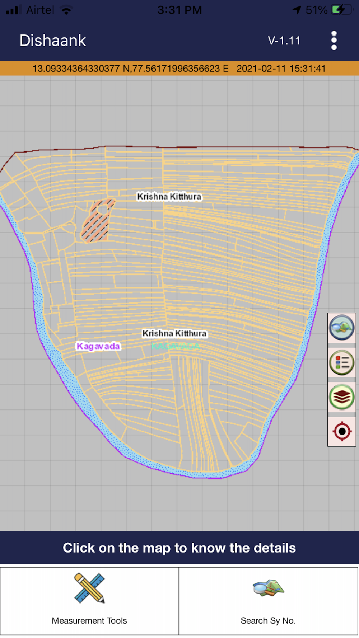Open Measurement Tools
The height and width of the screenshot is (638, 359).
89,601
